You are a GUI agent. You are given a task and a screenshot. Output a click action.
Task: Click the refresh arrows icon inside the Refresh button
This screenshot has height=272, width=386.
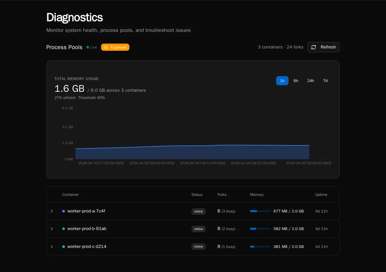(x=314, y=47)
